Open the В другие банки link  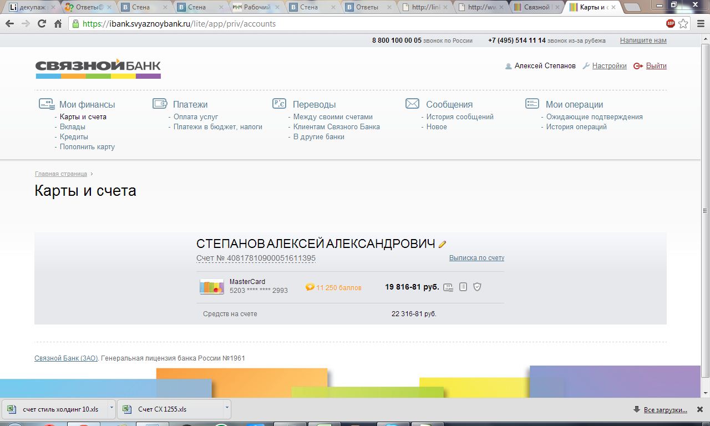[x=319, y=137]
